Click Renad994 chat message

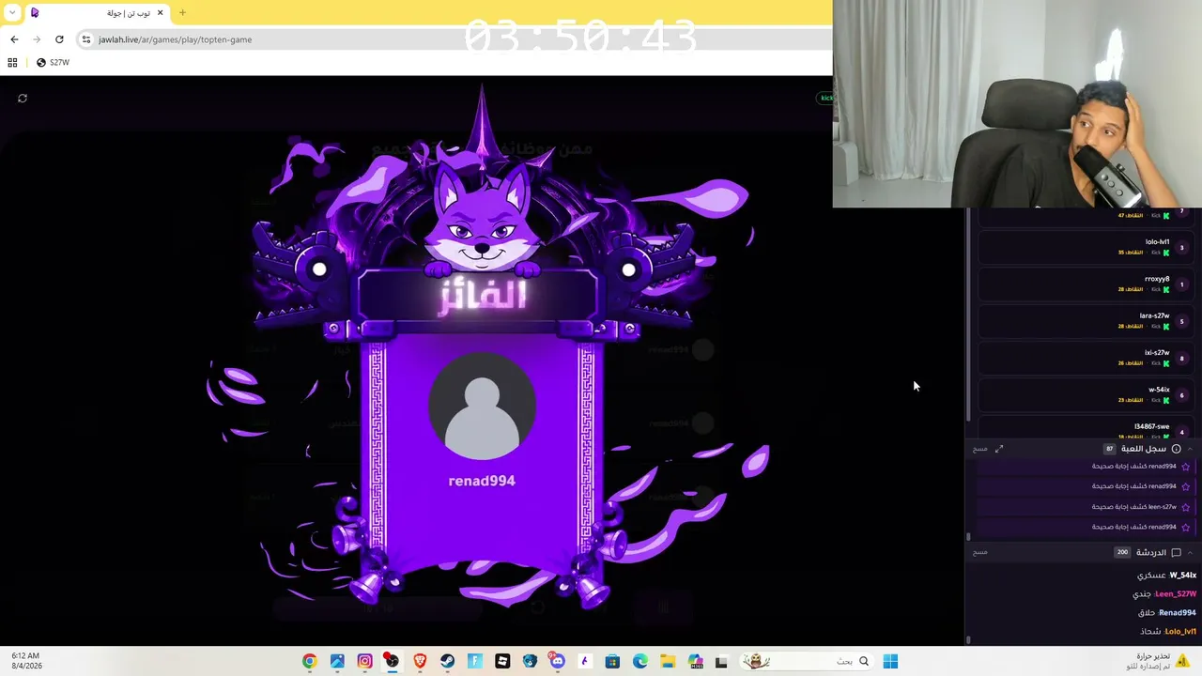click(1167, 613)
